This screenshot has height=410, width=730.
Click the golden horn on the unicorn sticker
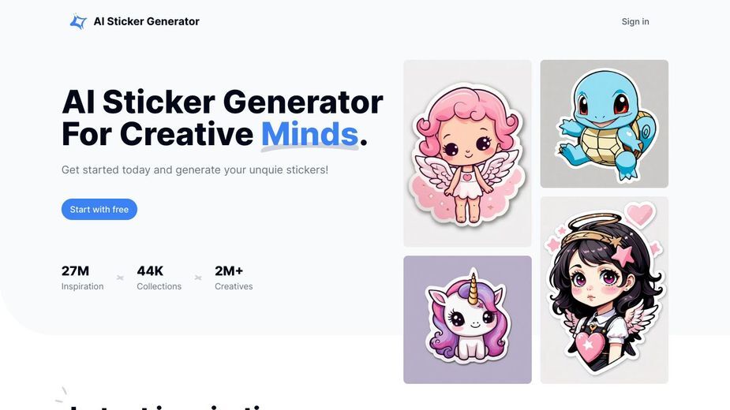tap(473, 288)
